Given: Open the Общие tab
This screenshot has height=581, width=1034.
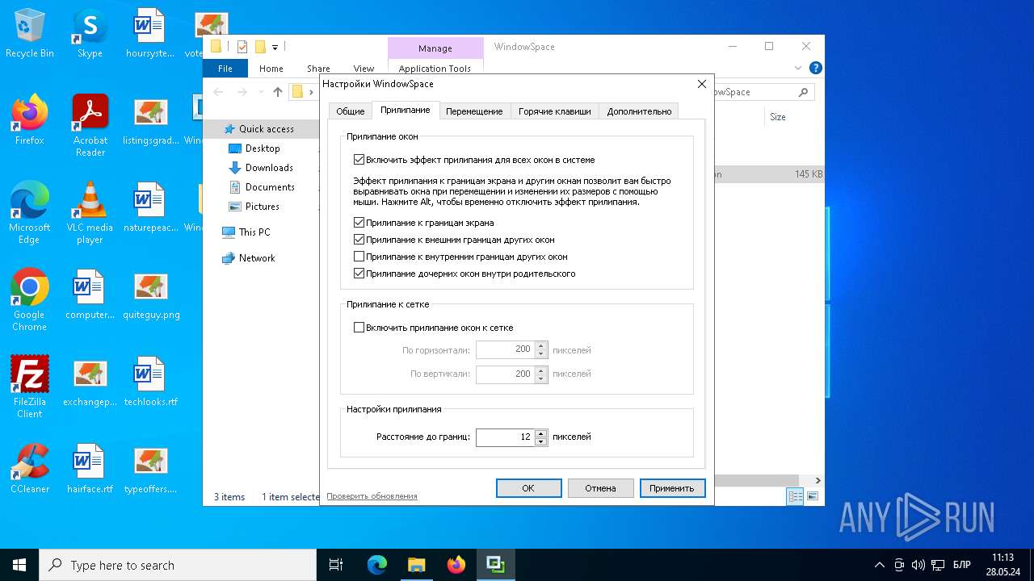Looking at the screenshot, I should [351, 111].
